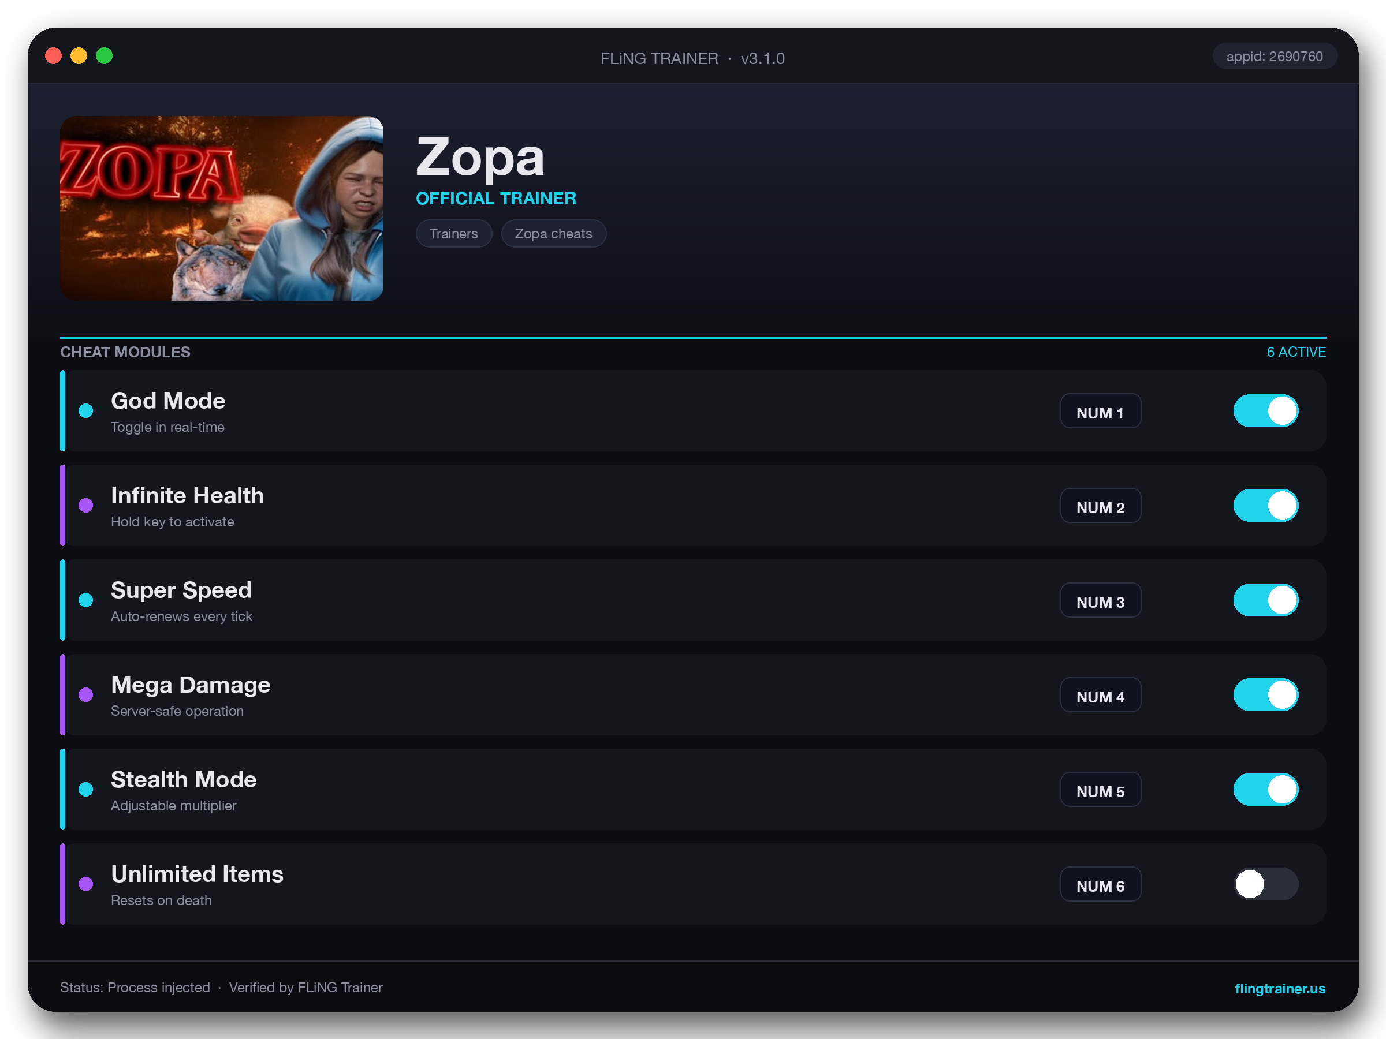This screenshot has height=1039, width=1386.
Task: Click the Zopa game cover thumbnail
Action: [x=222, y=208]
